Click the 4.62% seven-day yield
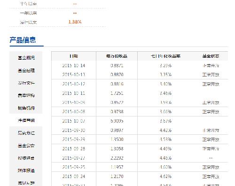Viewport: 235px width, 186px height. coord(165,176)
